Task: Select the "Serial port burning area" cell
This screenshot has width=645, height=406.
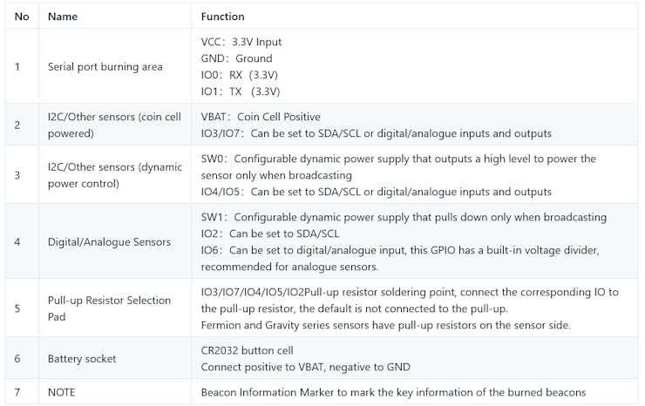Action: (x=105, y=67)
